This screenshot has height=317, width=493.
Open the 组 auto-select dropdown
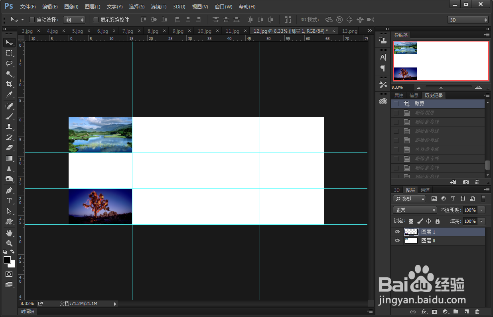pyautogui.click(x=74, y=20)
